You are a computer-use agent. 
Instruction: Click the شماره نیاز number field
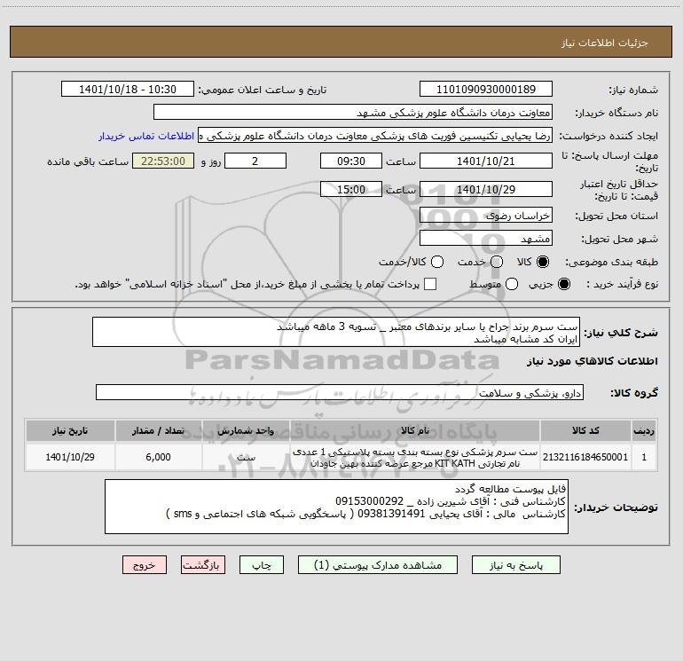[x=486, y=89]
